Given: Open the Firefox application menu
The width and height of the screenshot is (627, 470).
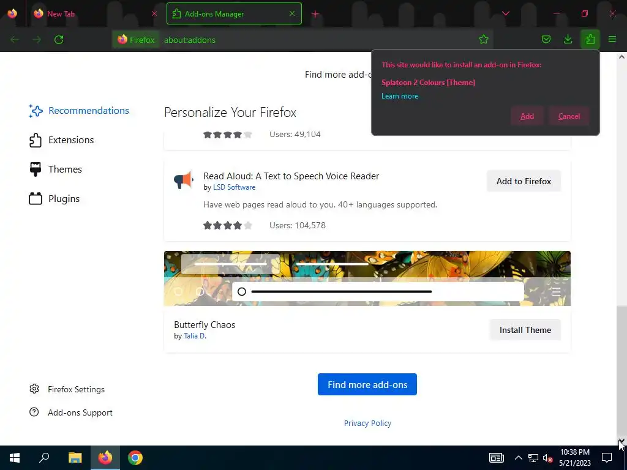Looking at the screenshot, I should [x=612, y=39].
